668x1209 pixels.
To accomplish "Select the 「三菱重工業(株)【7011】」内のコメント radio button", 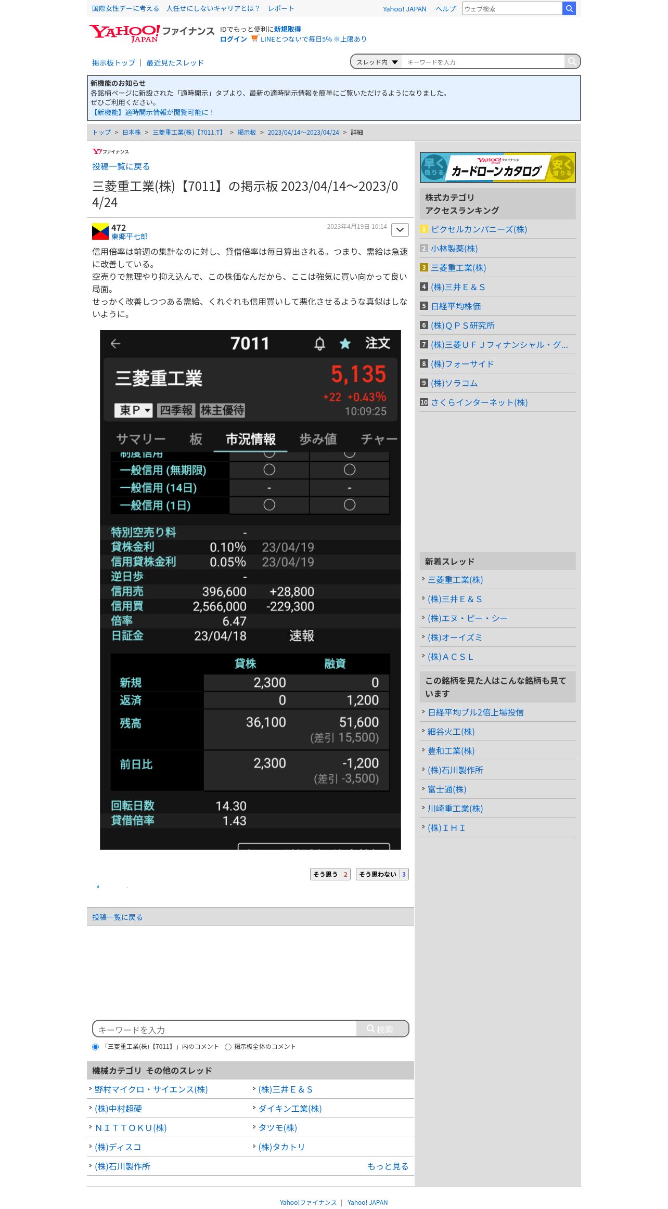I will click(95, 1047).
